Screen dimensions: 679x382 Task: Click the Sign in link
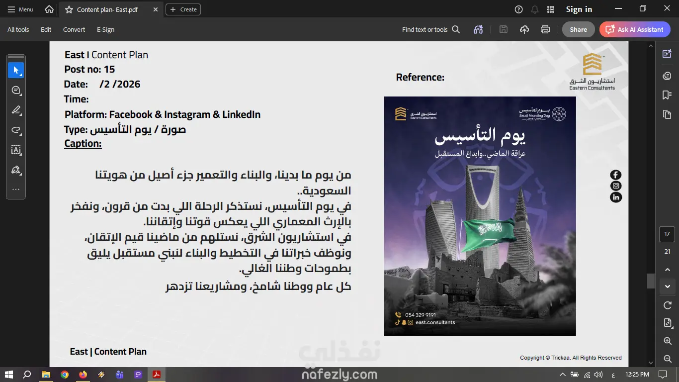579,9
